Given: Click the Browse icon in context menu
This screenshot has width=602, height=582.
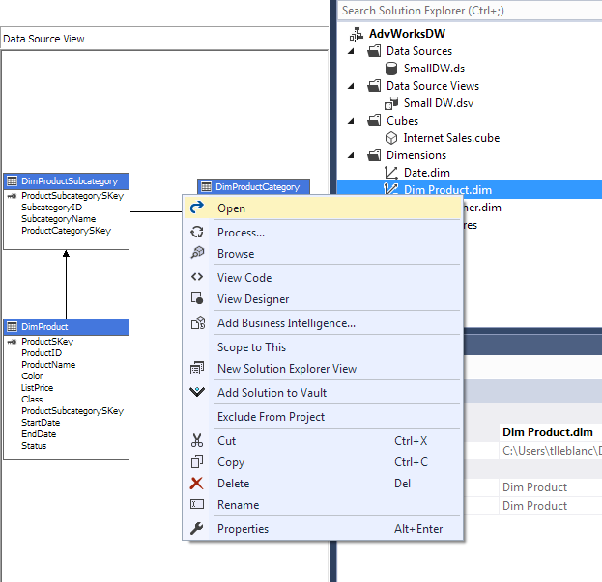Looking at the screenshot, I should [x=197, y=254].
